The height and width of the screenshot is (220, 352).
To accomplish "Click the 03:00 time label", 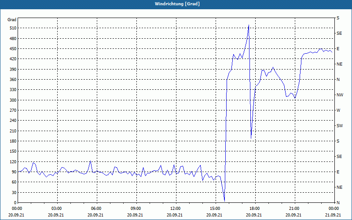I will 57,209.
